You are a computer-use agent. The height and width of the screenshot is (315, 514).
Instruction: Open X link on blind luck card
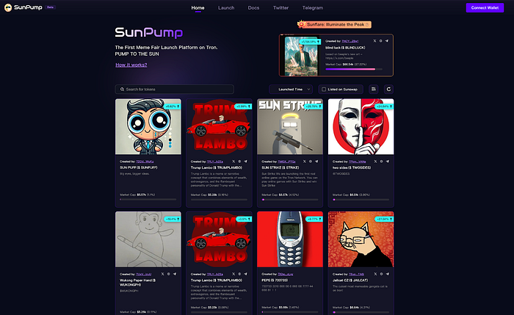[x=374, y=41]
